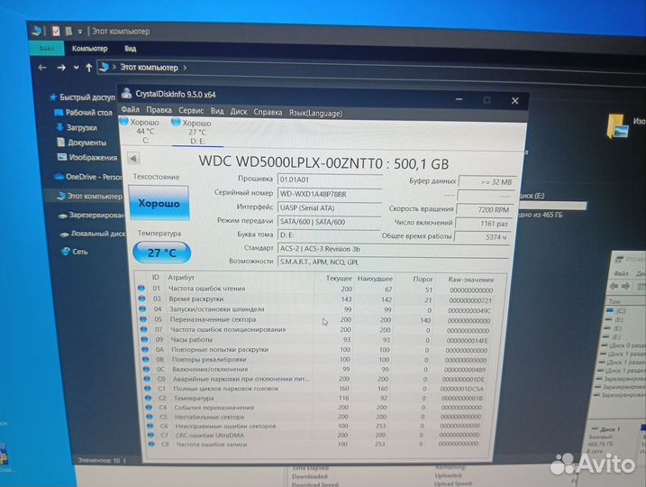Click Этот компьютер in Explorer address bar
646x487 pixels.
tap(149, 68)
